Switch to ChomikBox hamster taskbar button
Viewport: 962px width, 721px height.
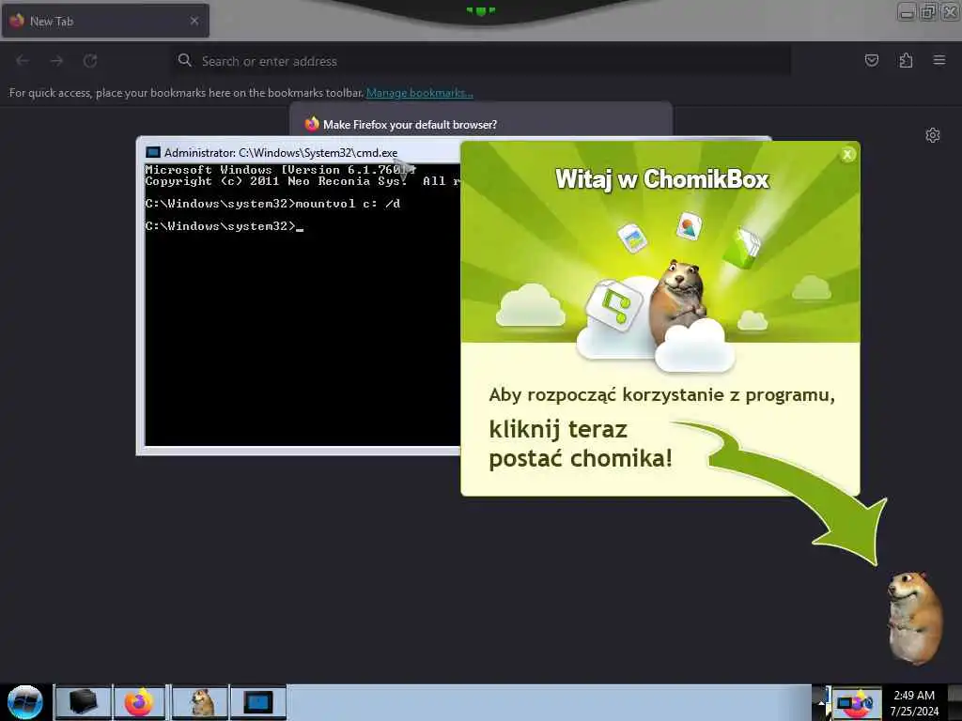200,702
